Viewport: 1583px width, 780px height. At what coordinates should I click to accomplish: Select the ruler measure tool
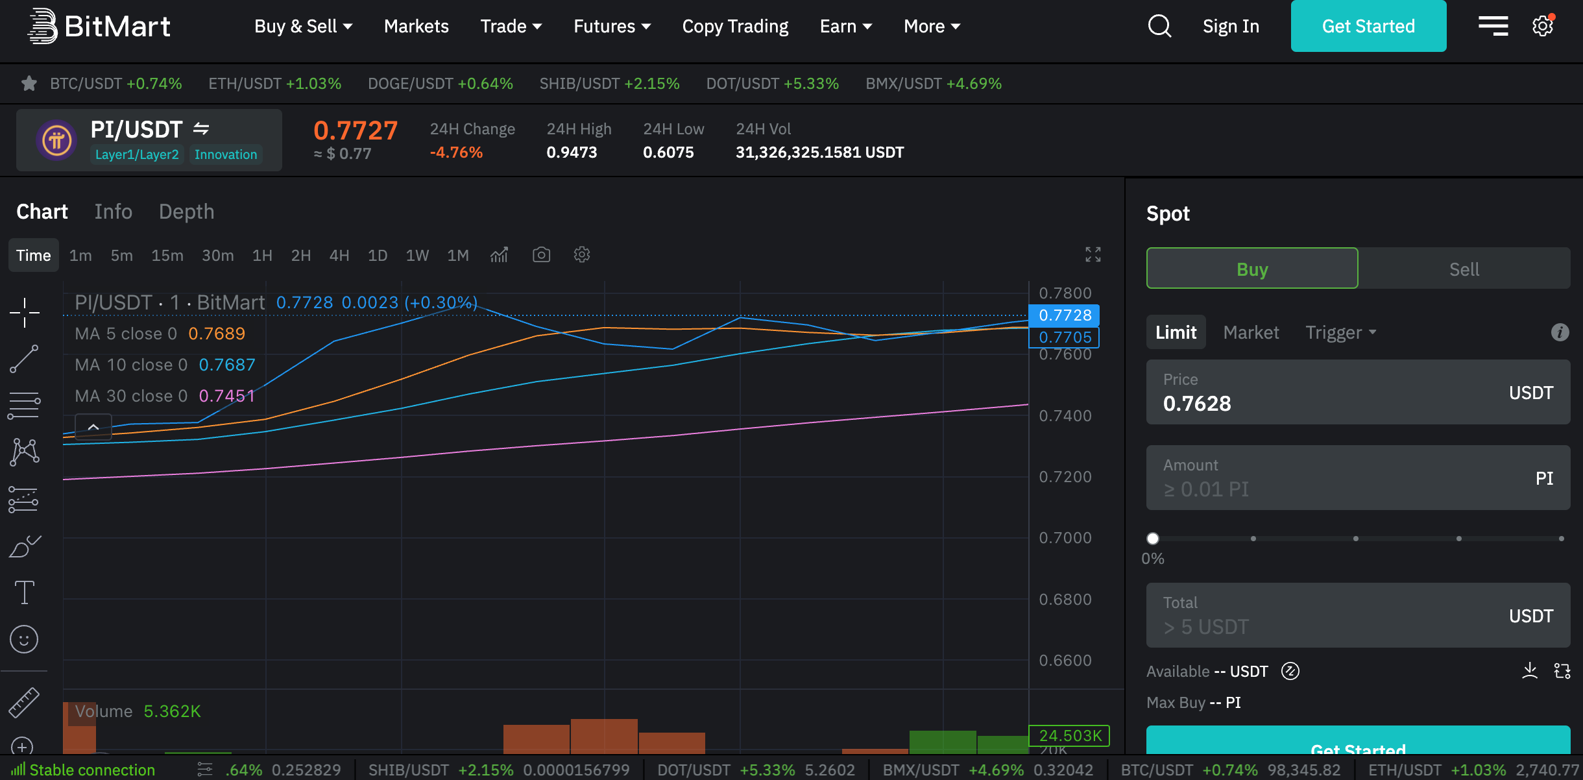click(x=25, y=703)
